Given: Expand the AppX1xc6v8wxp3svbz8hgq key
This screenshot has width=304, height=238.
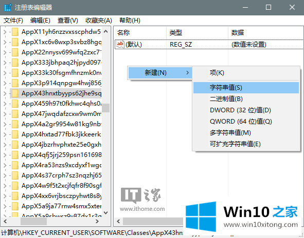Looking at the screenshot, I should 5,42.
